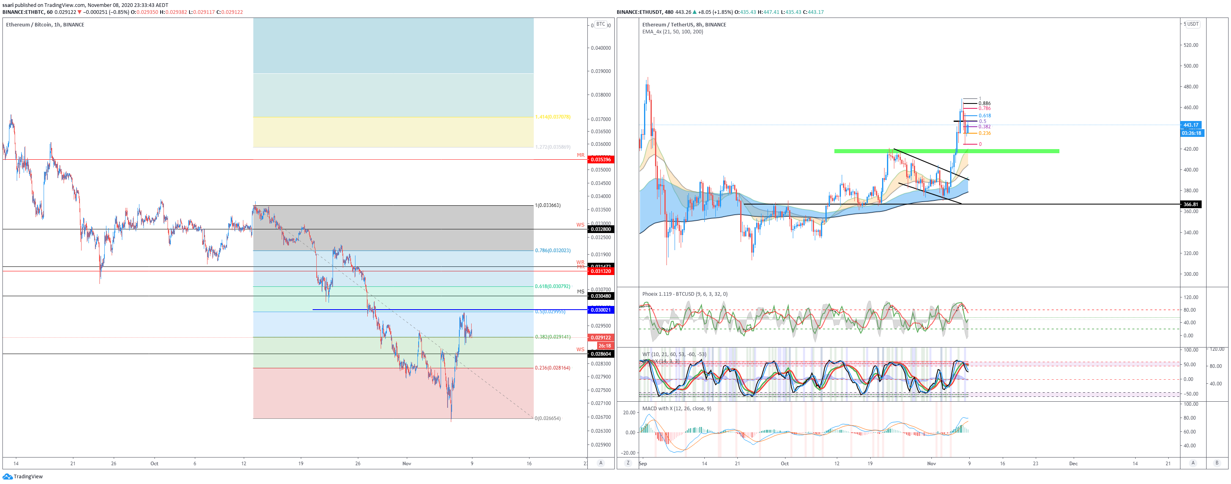Click the Fib label 0.382(0.029141)

[552, 337]
